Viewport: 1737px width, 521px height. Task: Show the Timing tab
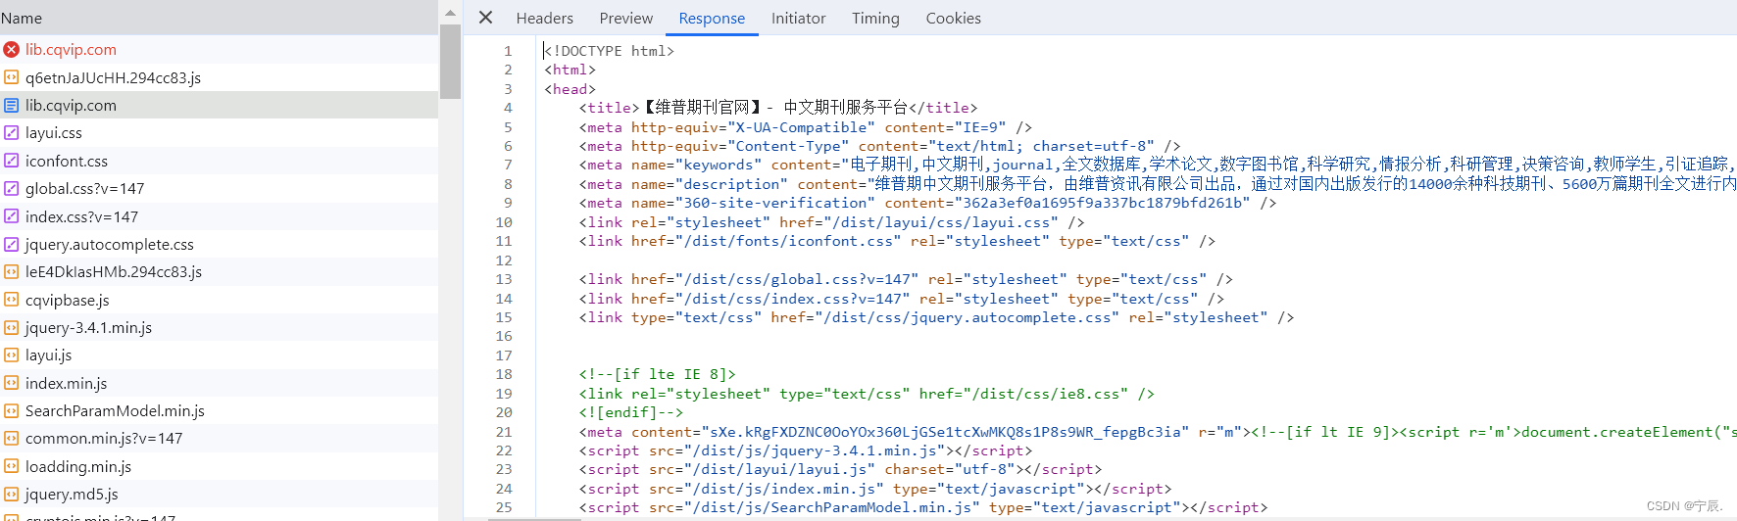pyautogui.click(x=875, y=18)
